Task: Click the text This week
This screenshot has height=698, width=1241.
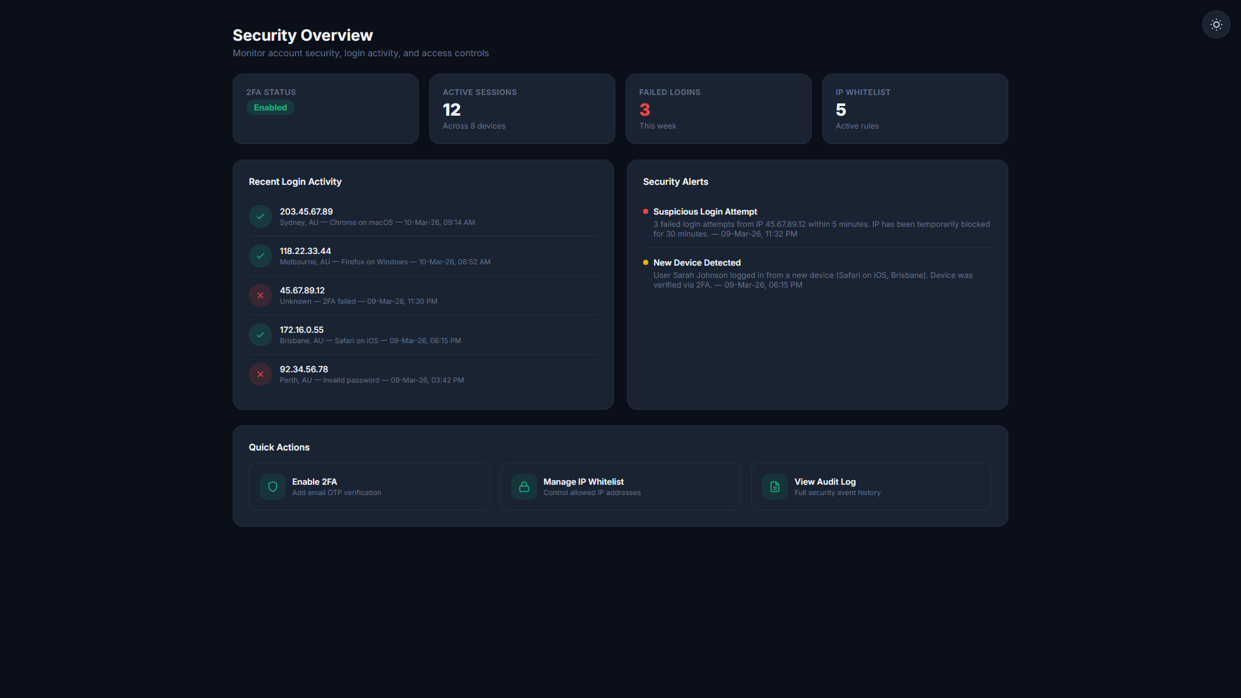Action: click(x=657, y=126)
